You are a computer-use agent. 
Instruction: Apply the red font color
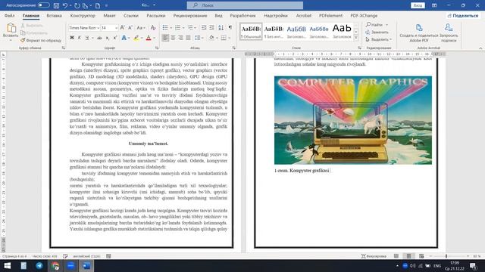149,38
